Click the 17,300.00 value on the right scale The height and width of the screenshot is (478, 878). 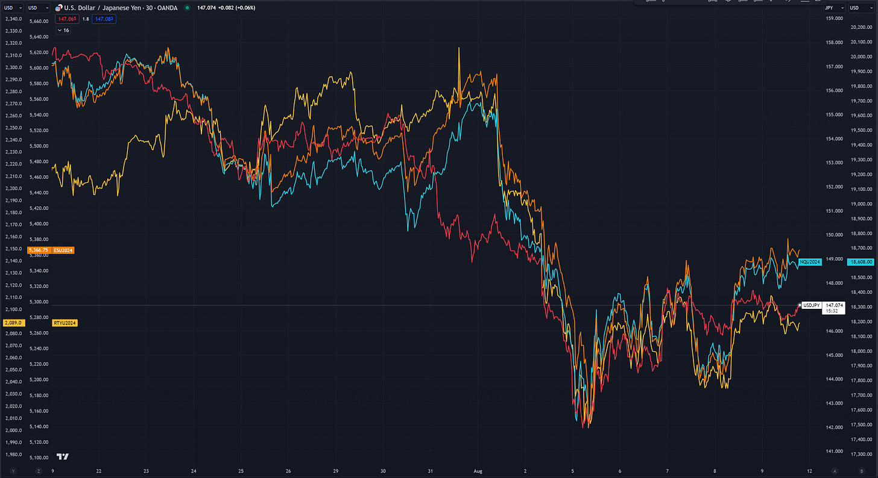coord(861,454)
